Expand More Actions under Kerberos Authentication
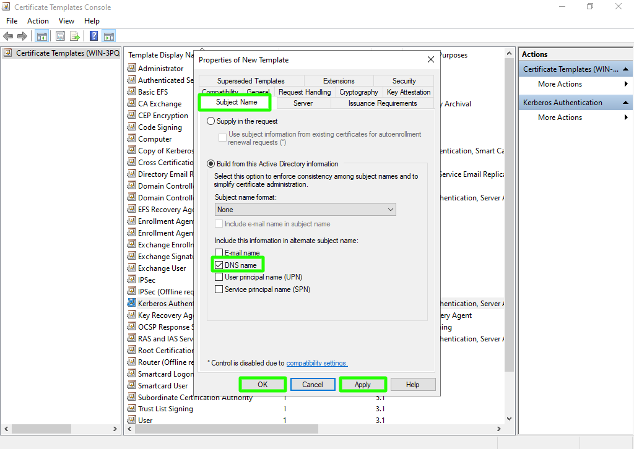 [x=560, y=118]
